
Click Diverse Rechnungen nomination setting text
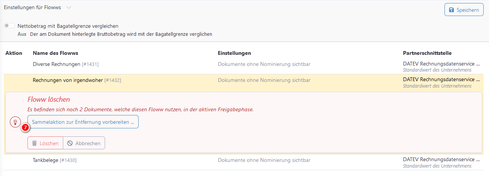click(x=264, y=64)
